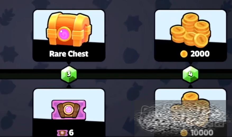Click progress track between levels 3 and 4

[130, 74]
